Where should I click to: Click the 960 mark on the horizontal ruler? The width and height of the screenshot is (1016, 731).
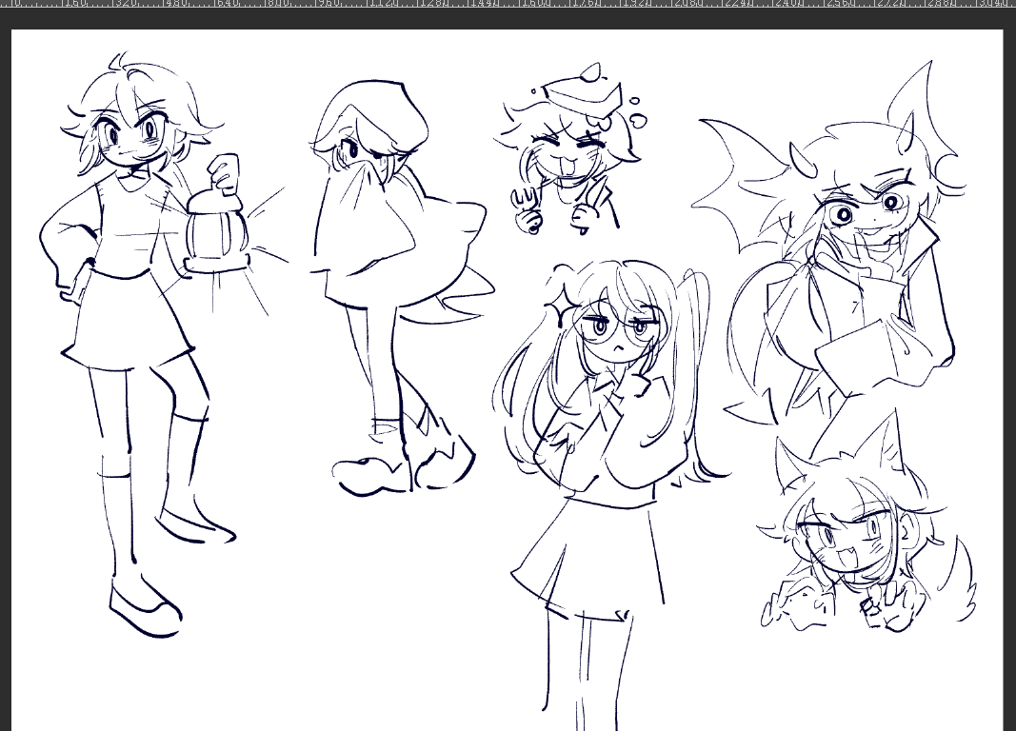tap(328, 3)
